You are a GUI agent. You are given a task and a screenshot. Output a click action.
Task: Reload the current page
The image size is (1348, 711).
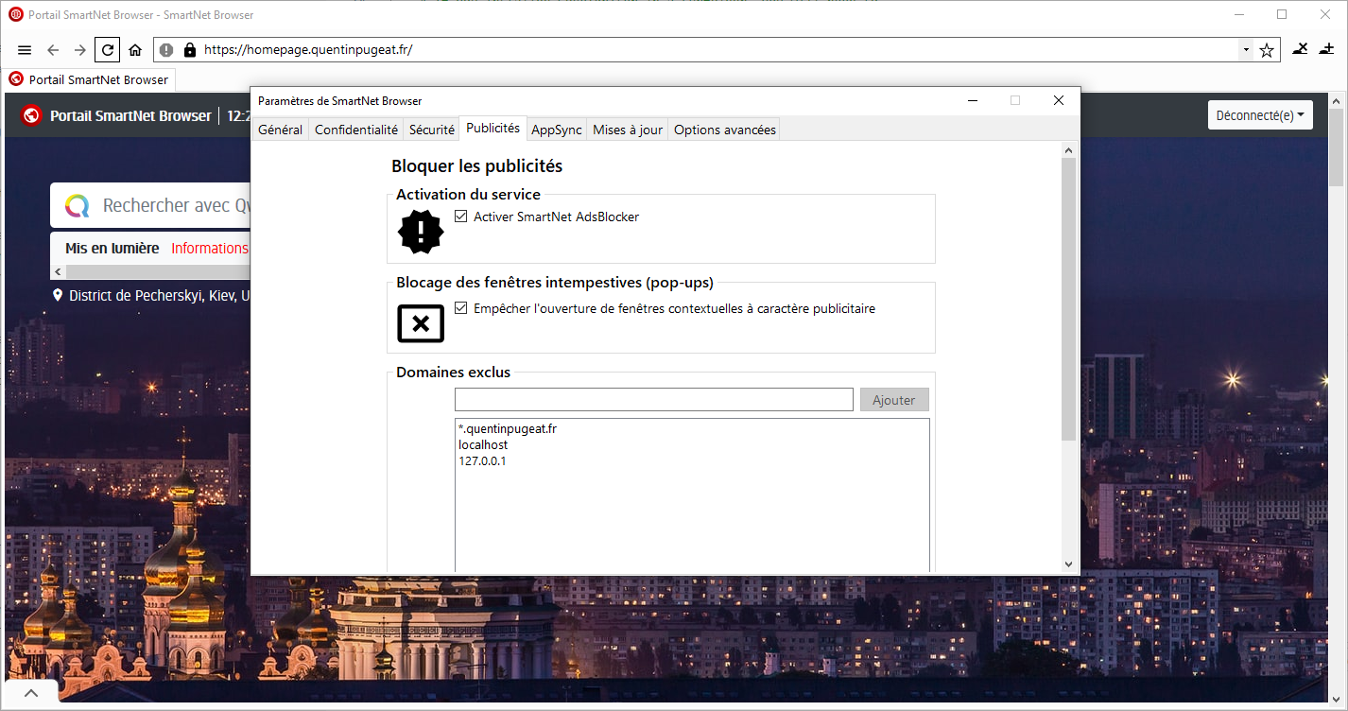[108, 50]
